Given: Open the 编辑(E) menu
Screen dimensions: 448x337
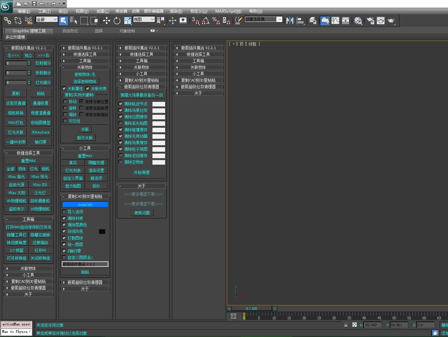Looking at the screenshot, I should [24, 11].
